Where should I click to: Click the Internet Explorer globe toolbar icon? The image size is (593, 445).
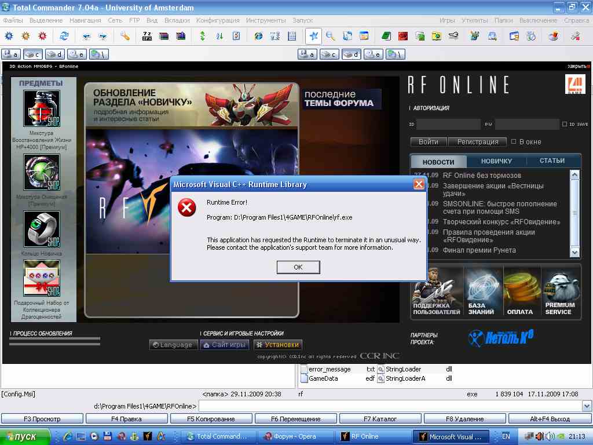(x=258, y=36)
